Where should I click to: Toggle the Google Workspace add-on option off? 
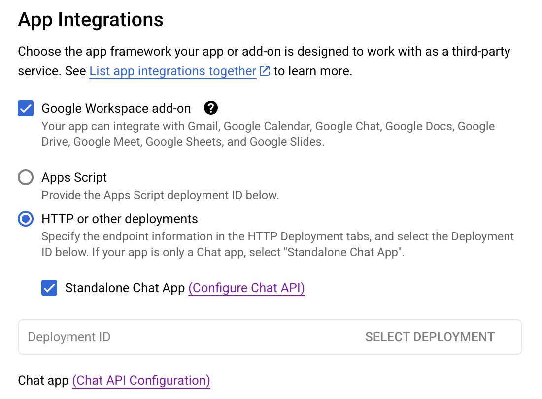(x=25, y=108)
